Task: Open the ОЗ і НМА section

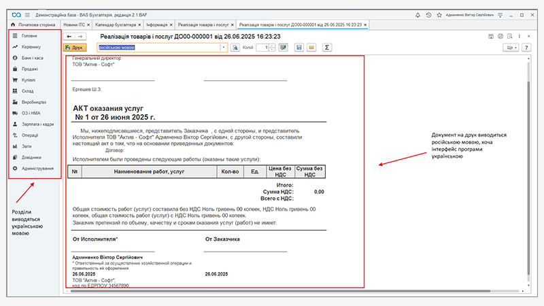Action: coord(31,113)
